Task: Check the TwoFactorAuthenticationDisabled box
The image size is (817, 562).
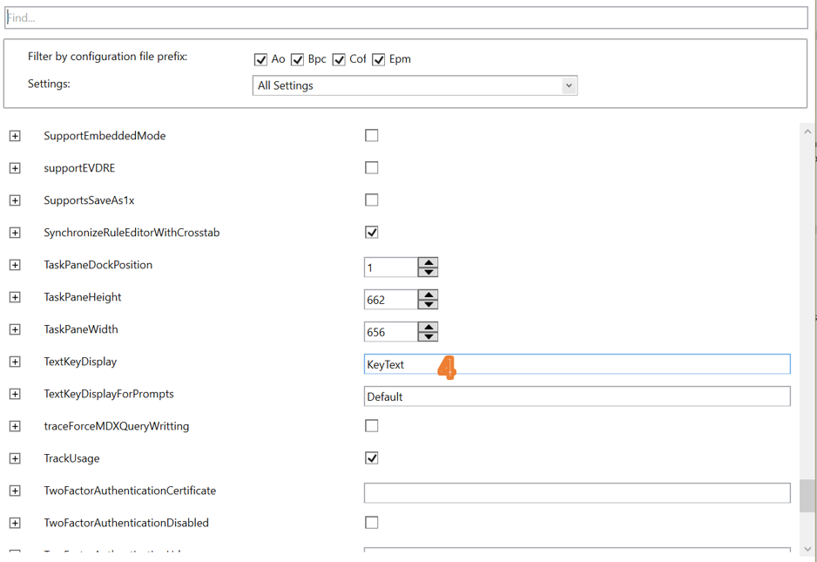Action: click(x=372, y=523)
